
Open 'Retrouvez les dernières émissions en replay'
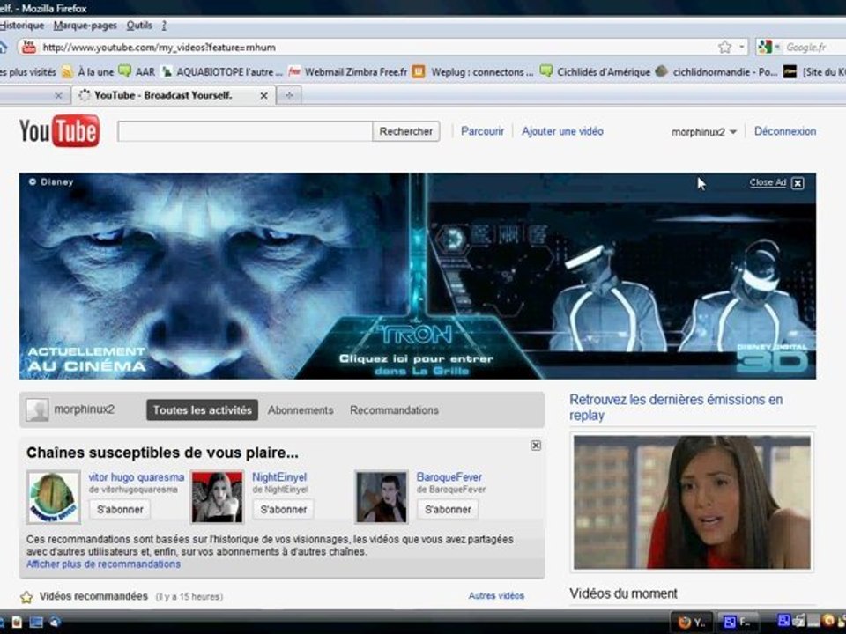point(676,407)
